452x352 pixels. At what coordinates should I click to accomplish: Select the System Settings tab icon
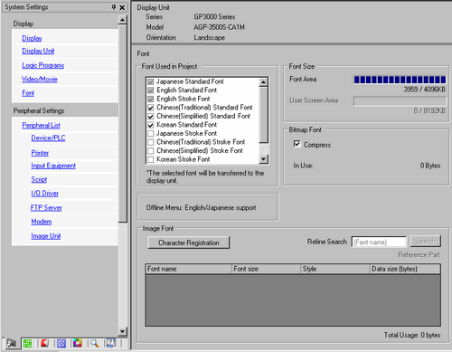pyautogui.click(x=12, y=343)
